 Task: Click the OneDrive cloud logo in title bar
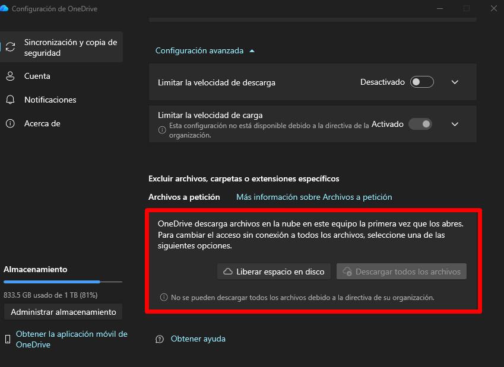[5, 9]
